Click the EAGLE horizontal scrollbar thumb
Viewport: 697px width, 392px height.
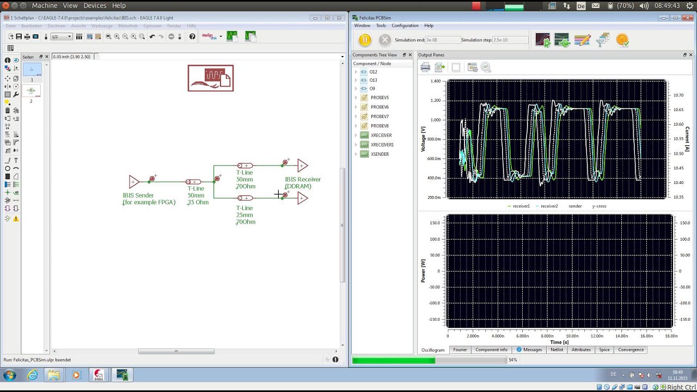click(x=176, y=351)
